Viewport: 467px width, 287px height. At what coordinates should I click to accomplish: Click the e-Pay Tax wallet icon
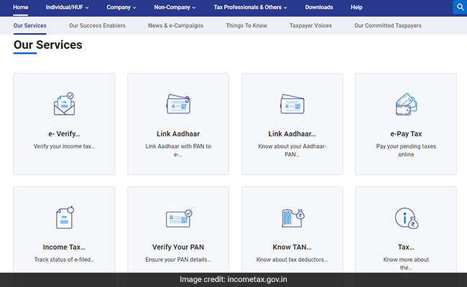coord(406,105)
